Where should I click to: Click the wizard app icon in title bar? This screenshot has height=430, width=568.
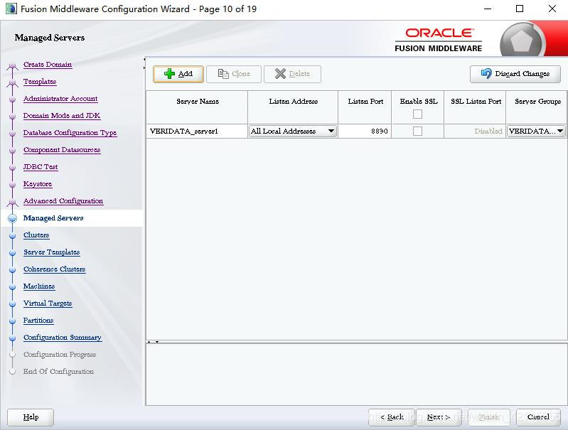click(11, 9)
